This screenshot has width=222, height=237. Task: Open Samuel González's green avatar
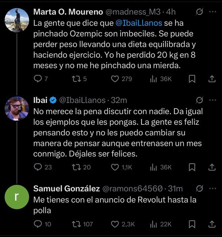click(17, 197)
